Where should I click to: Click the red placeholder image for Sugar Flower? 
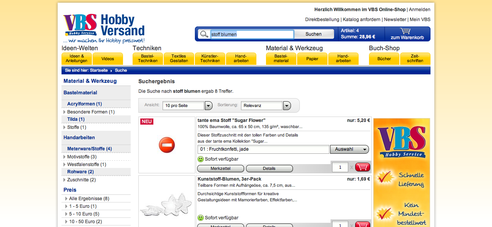[x=167, y=145]
